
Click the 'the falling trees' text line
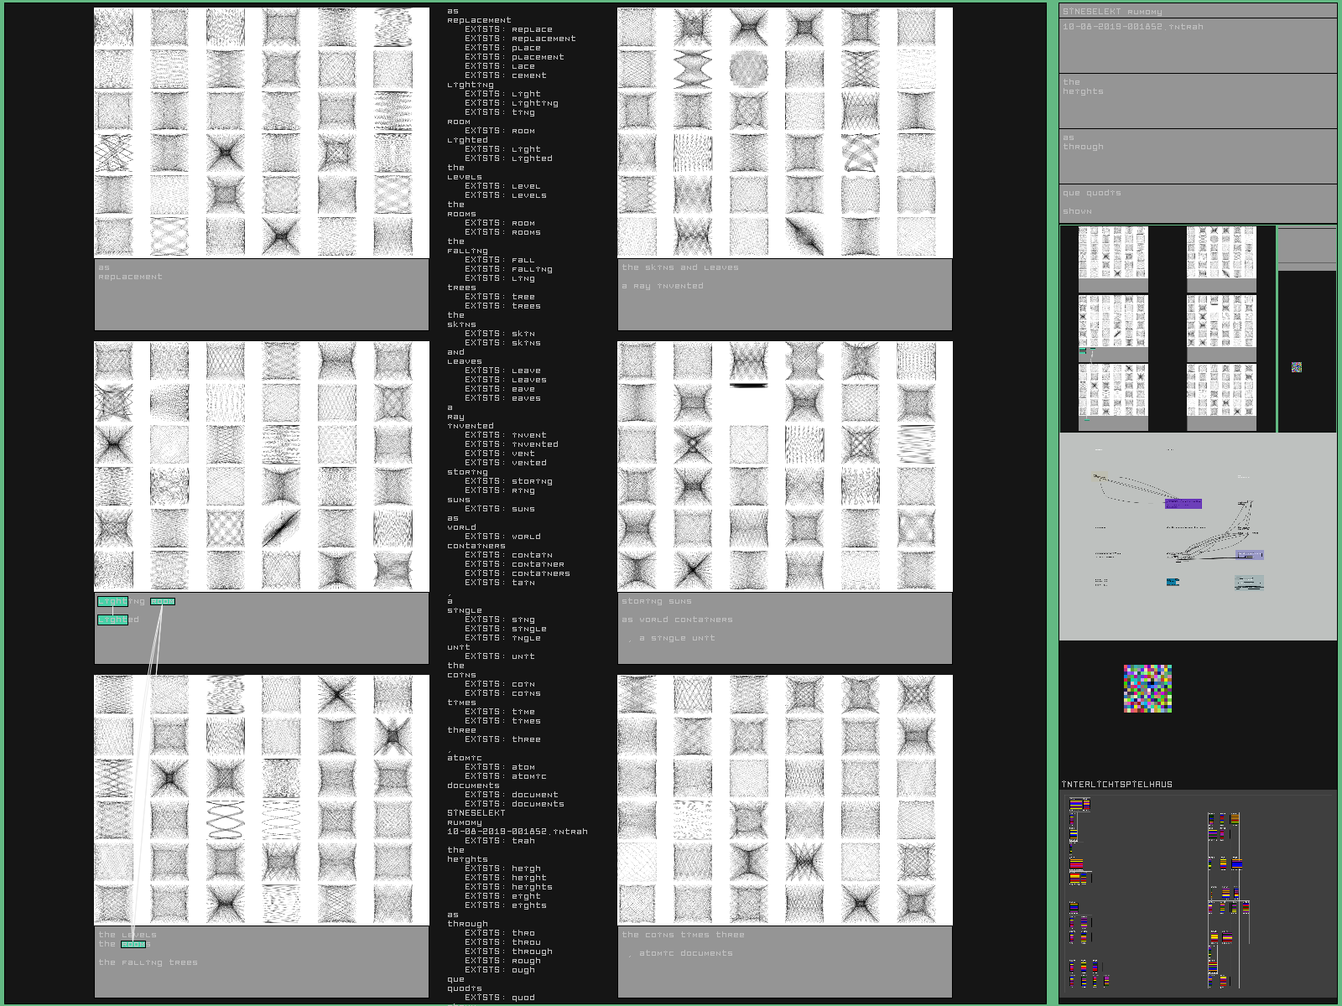(148, 962)
